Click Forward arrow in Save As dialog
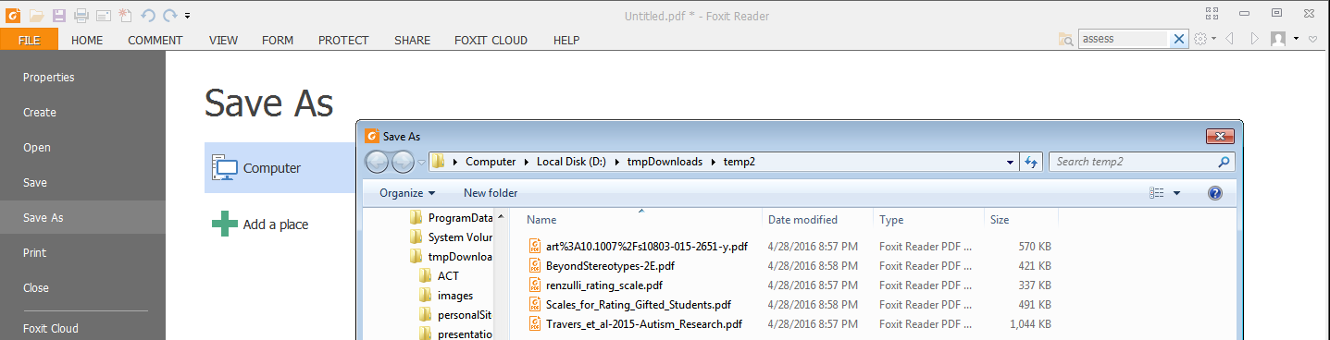 [x=403, y=162]
